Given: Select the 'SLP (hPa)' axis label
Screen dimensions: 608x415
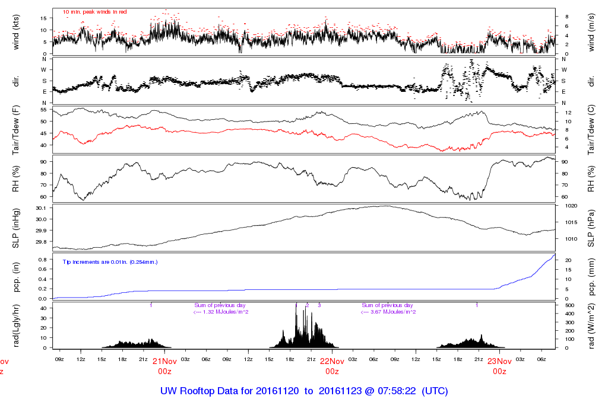Looking at the screenshot, I should [591, 228].
